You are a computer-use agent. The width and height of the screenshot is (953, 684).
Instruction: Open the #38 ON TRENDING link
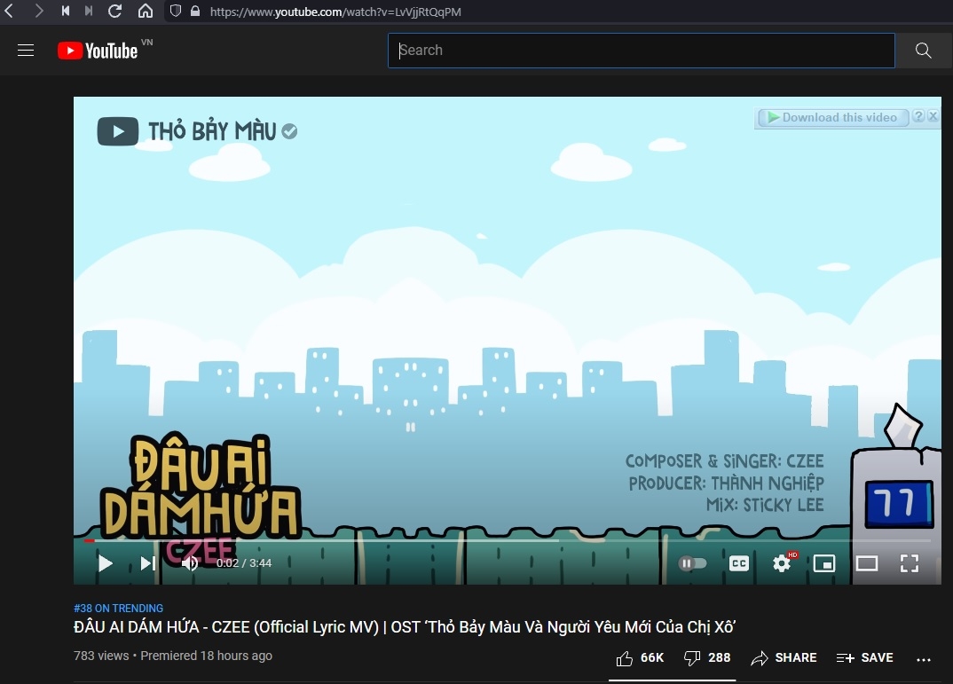click(x=119, y=608)
